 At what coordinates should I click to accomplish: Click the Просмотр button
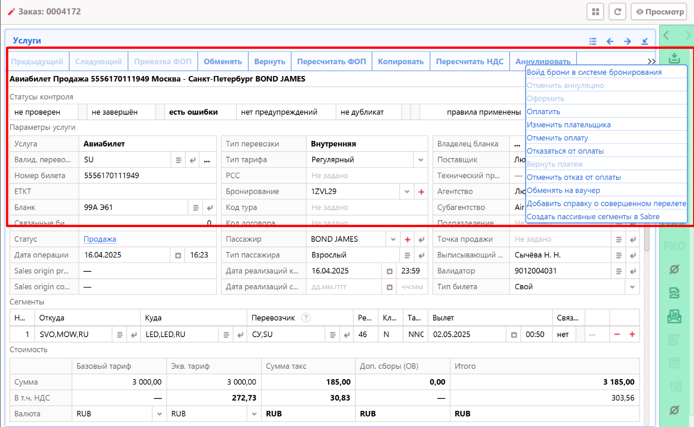tap(659, 12)
